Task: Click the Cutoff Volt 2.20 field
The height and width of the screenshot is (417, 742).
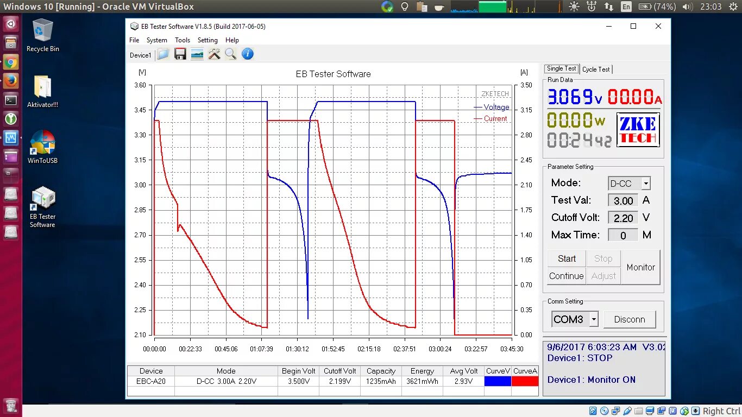Action: [x=623, y=218]
